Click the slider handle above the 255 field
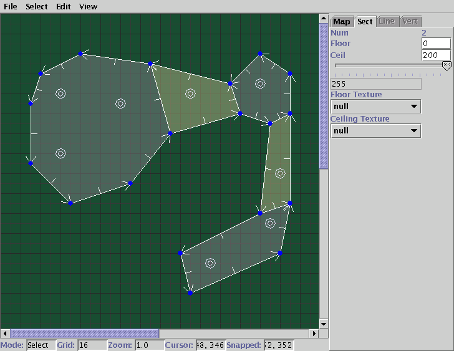Screen dimensions: 454x351 [447, 65]
